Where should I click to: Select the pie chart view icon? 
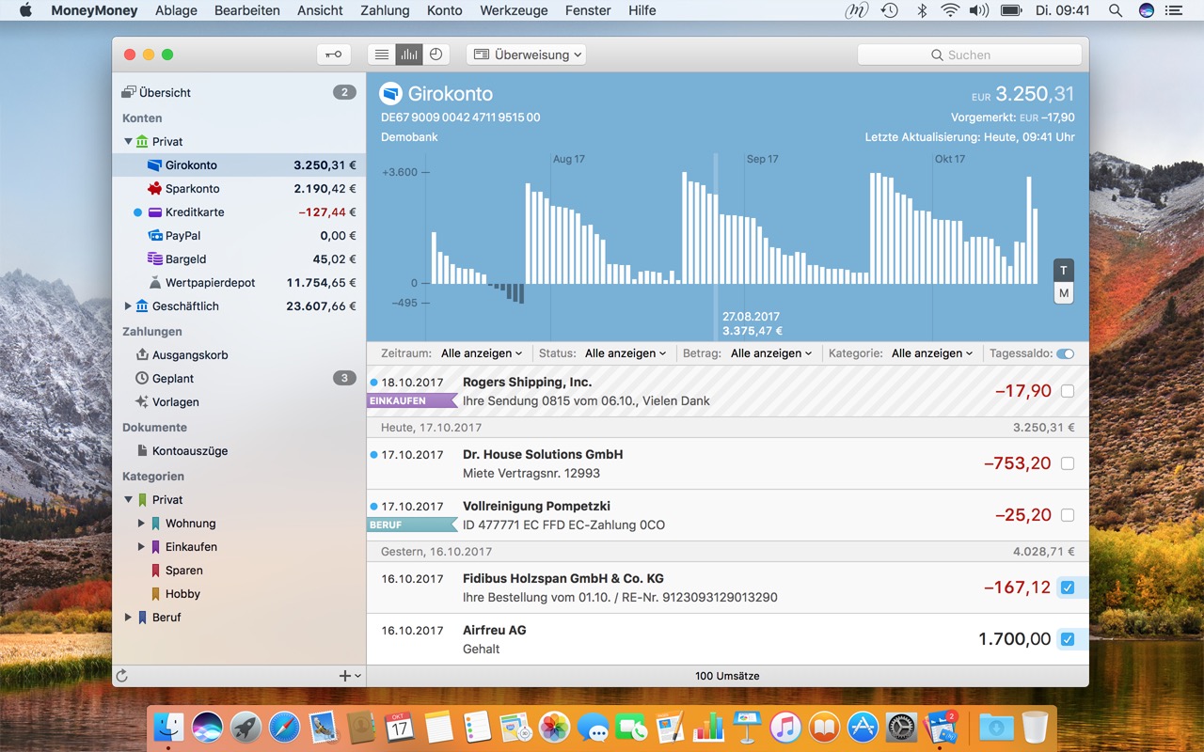436,55
